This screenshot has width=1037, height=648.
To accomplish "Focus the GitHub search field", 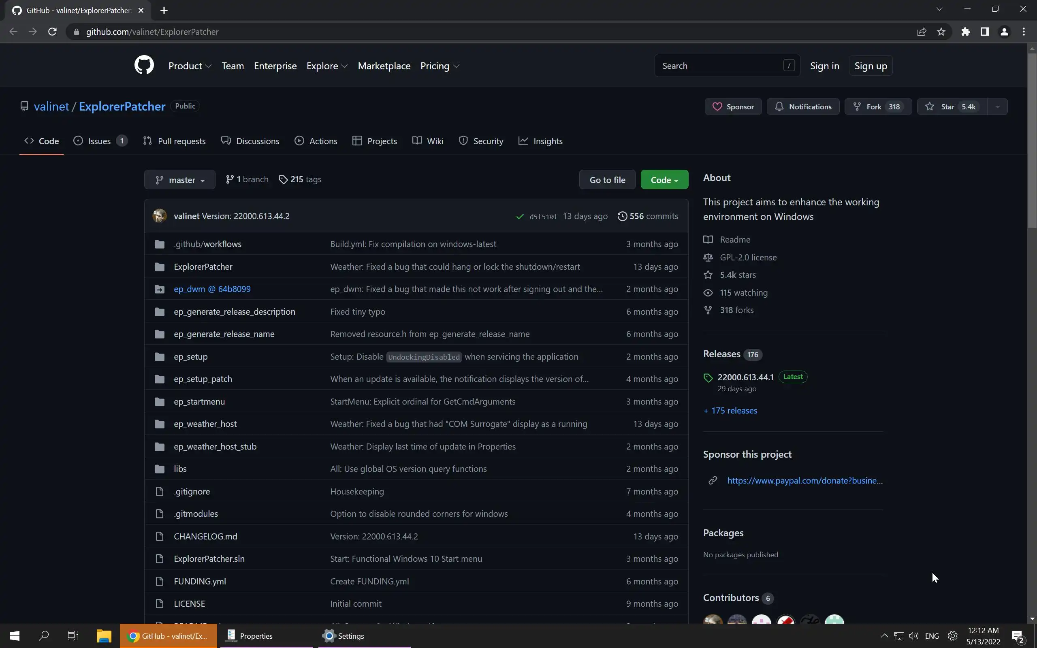I will coord(720,66).
